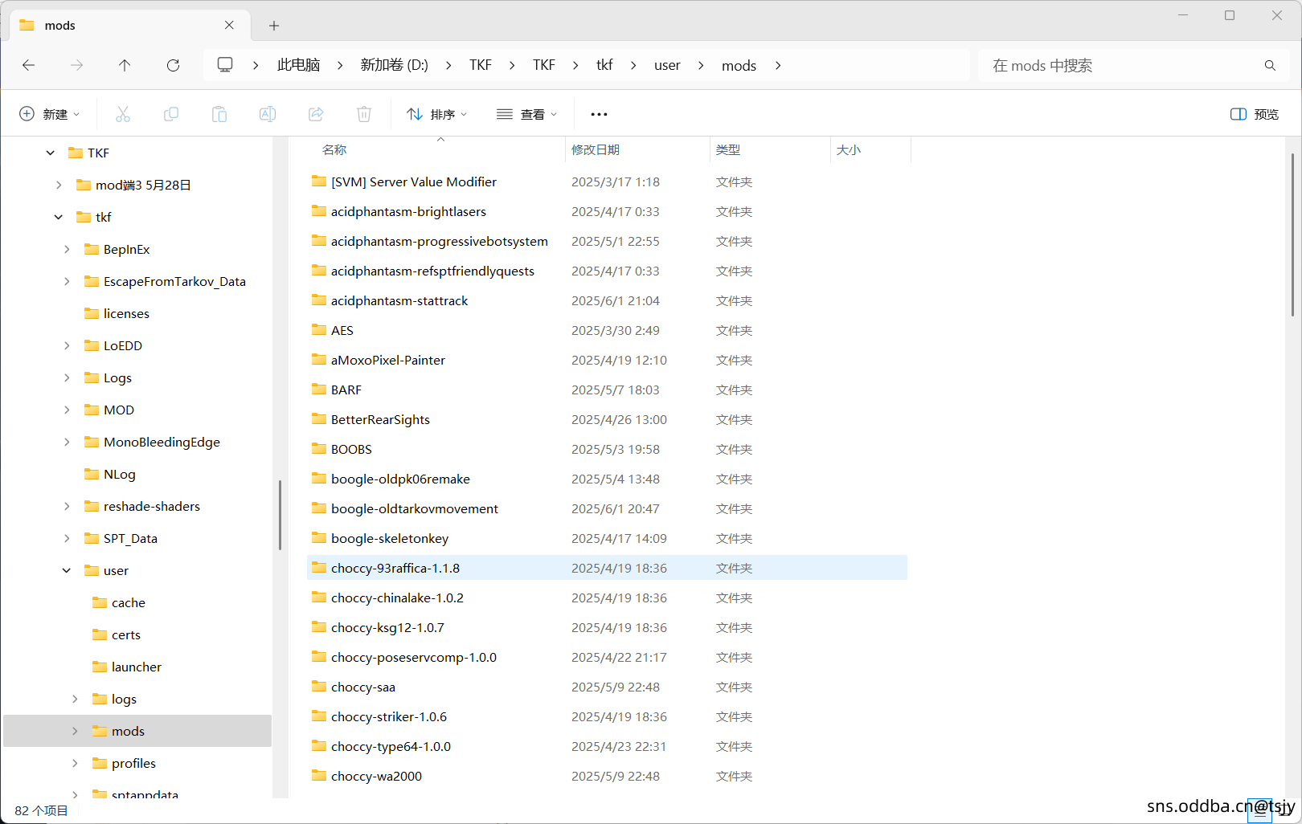This screenshot has width=1302, height=824.
Task: Add a new tab with plus button
Action: 274,26
